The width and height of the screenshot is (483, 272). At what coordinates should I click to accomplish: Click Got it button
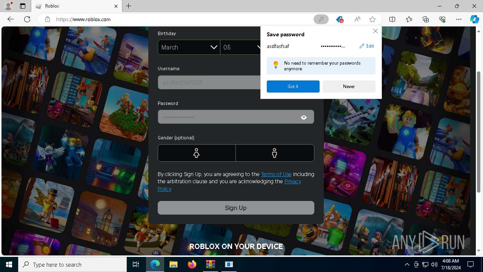click(x=293, y=87)
